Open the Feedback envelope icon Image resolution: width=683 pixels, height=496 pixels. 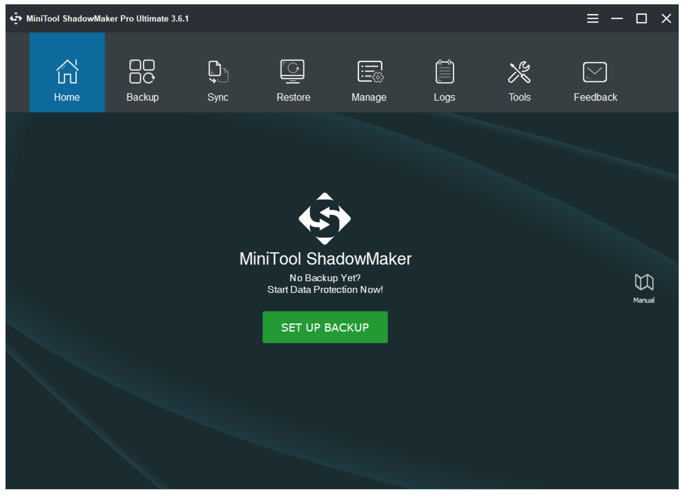click(595, 72)
